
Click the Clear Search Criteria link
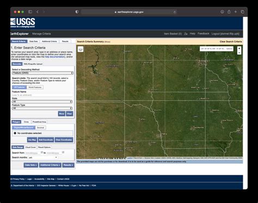(x=231, y=41)
